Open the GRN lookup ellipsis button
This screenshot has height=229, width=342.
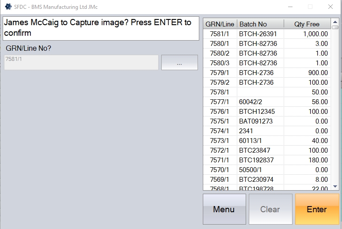[179, 63]
